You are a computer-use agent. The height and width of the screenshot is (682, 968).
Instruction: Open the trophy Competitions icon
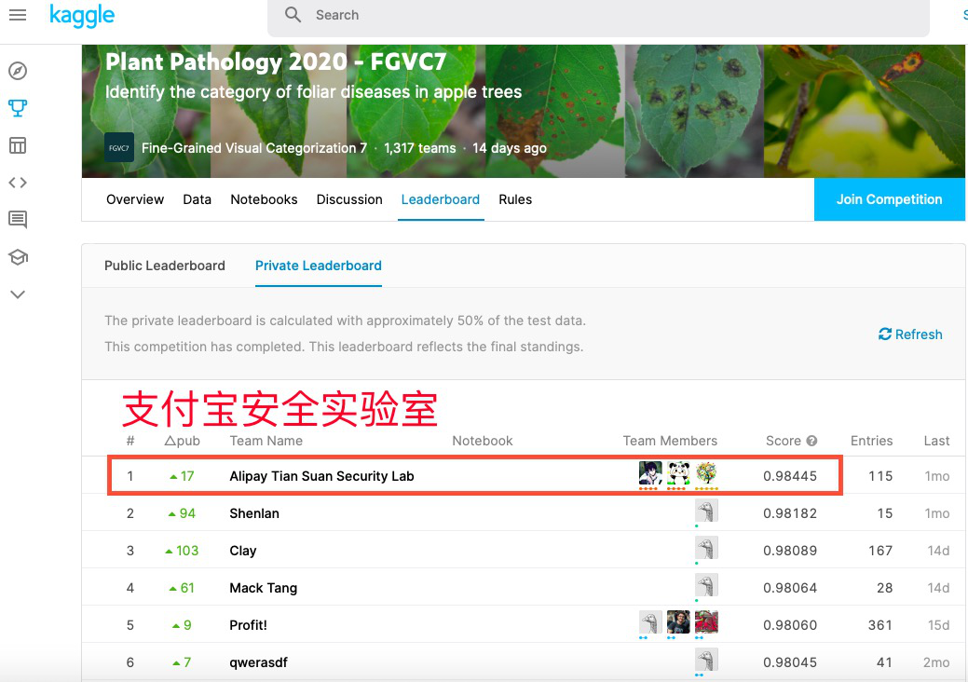(x=18, y=108)
